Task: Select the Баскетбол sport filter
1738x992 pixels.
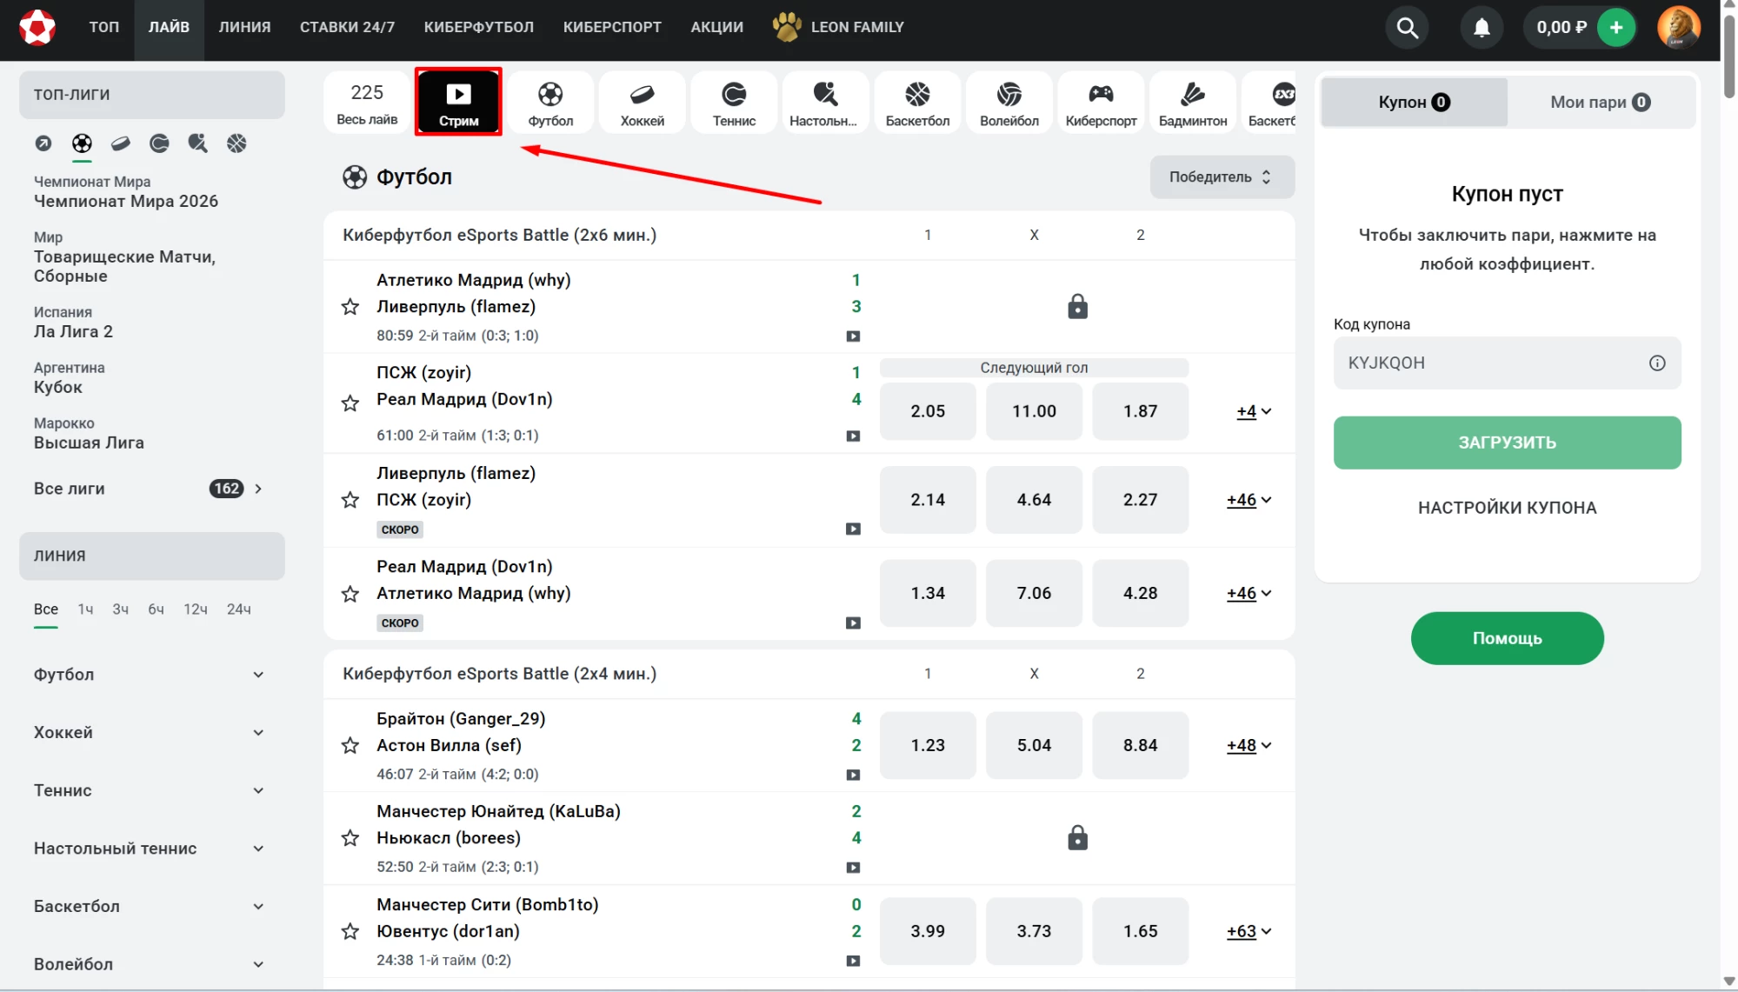Action: tap(917, 103)
